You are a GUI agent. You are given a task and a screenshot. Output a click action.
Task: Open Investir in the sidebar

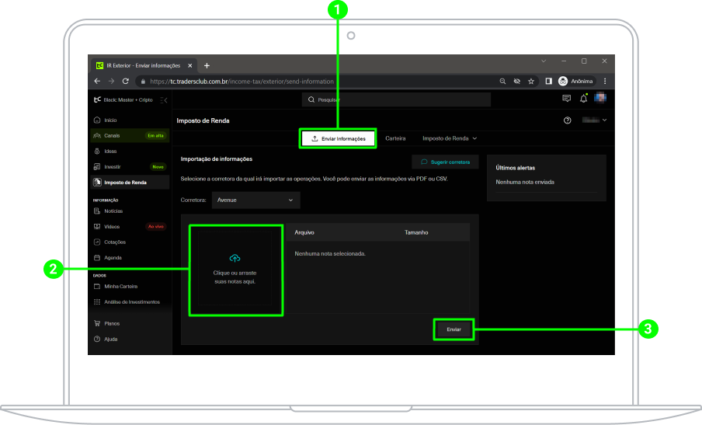point(130,166)
